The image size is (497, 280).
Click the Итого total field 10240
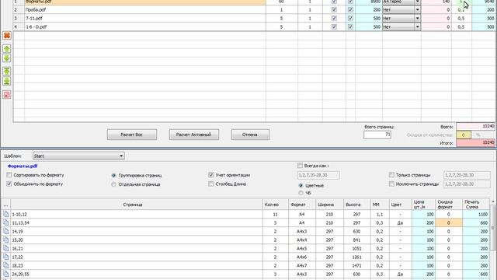click(475, 143)
